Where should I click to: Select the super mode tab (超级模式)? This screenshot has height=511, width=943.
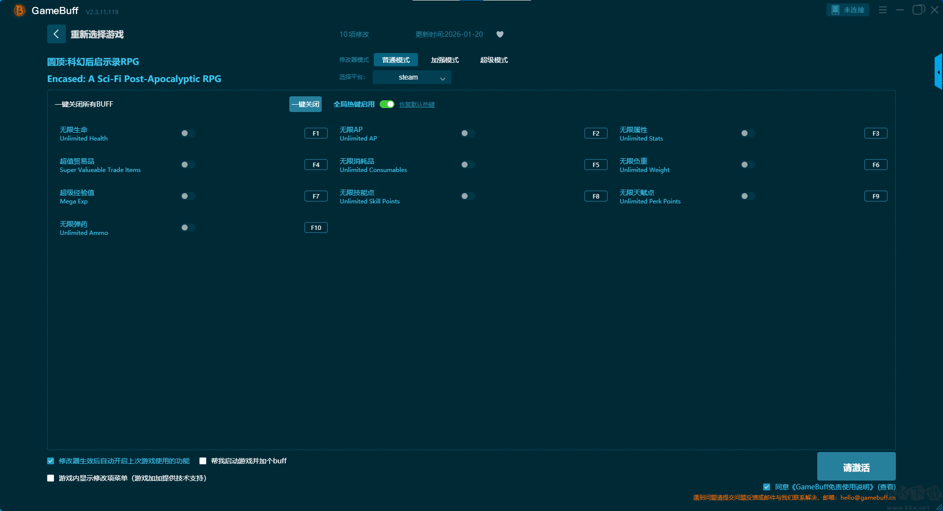[x=494, y=60]
